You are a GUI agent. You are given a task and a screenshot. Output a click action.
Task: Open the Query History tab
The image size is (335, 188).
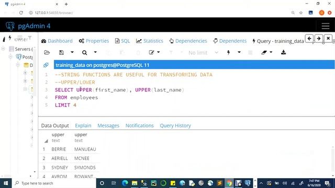tap(175, 125)
